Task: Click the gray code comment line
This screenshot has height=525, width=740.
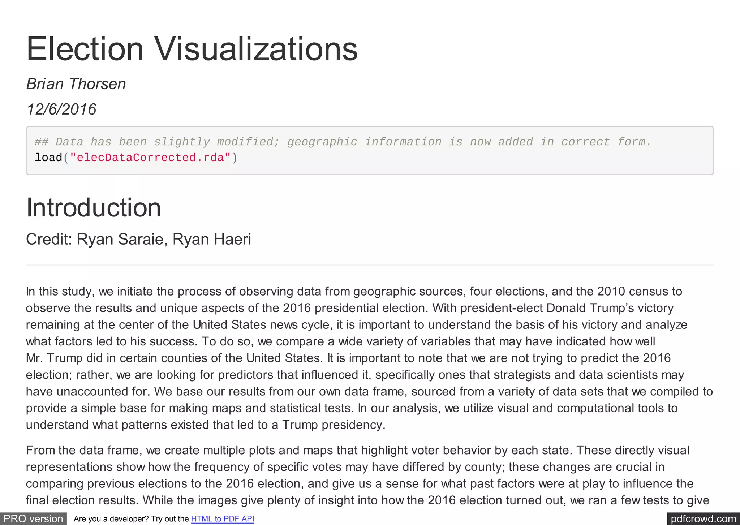Action: click(x=343, y=142)
